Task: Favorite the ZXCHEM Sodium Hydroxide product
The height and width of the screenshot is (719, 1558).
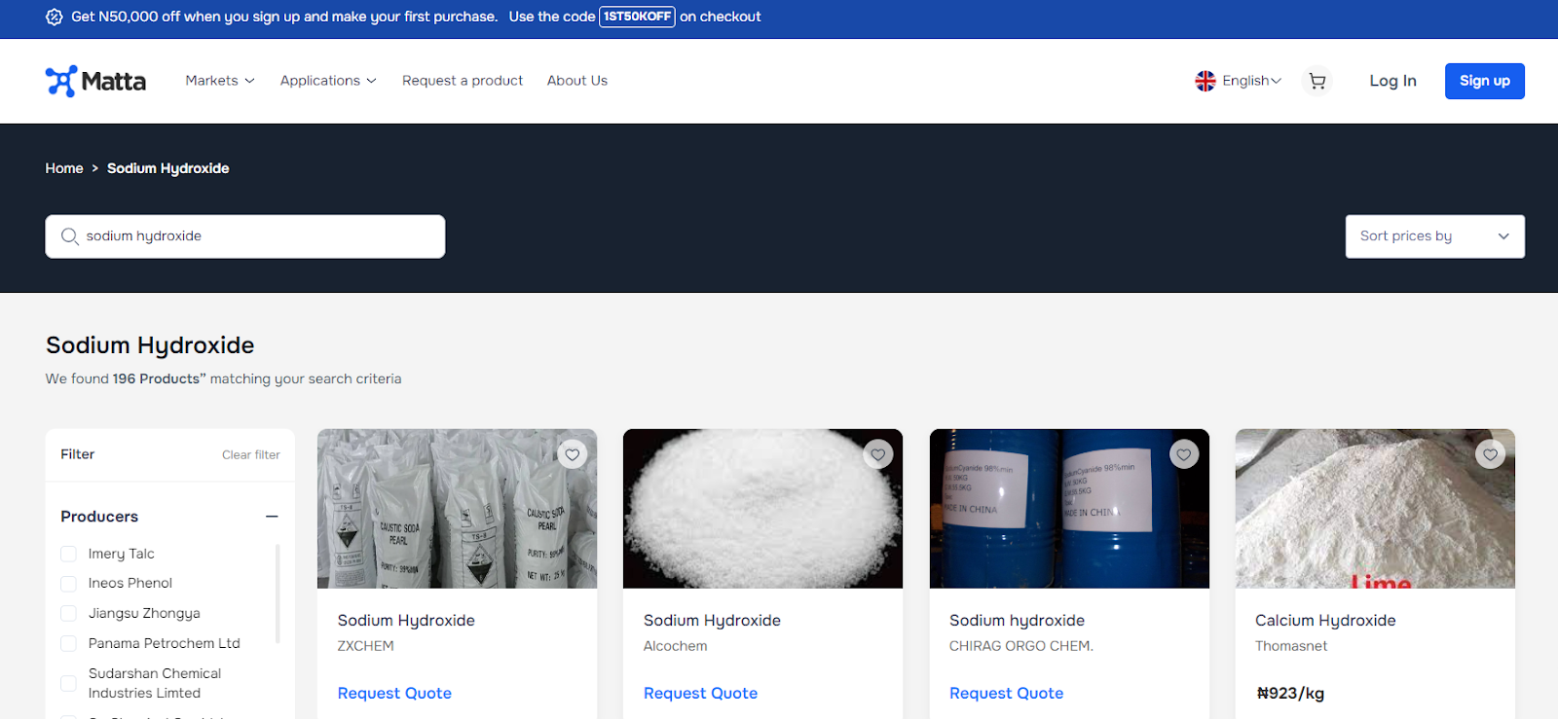Action: click(x=573, y=454)
